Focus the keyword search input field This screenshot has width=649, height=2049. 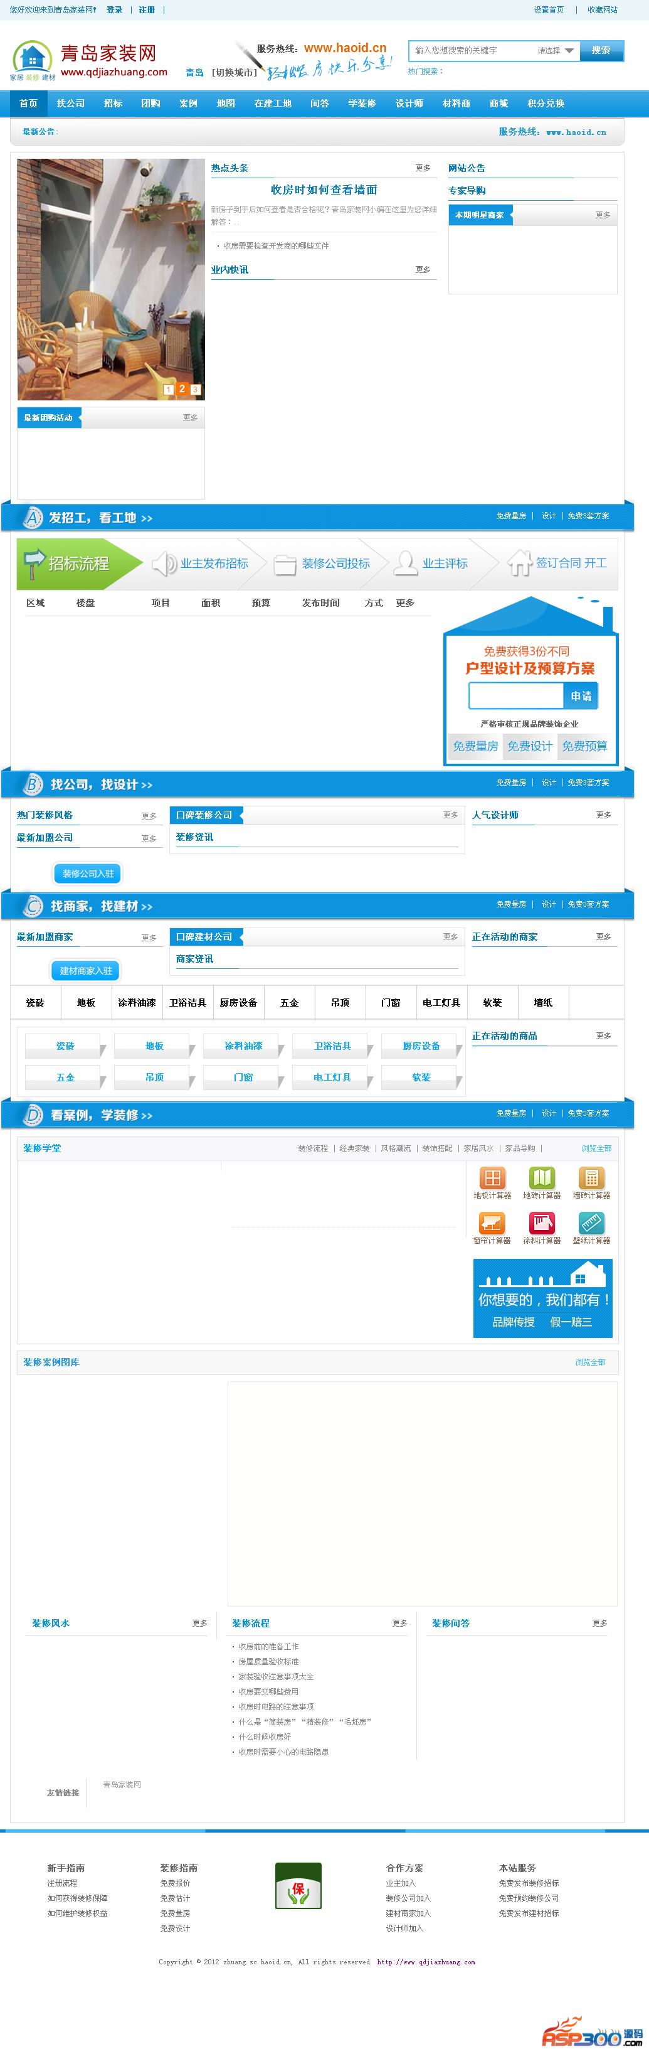472,51
